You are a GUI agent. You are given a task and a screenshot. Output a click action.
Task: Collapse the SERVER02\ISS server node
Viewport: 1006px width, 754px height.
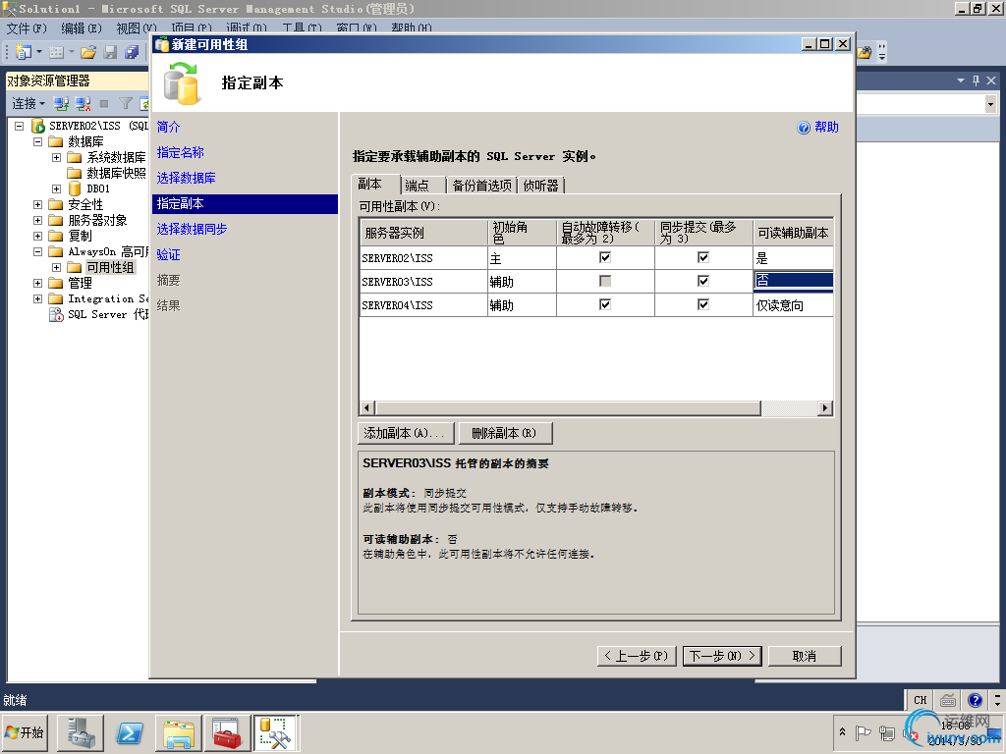[x=20, y=126]
